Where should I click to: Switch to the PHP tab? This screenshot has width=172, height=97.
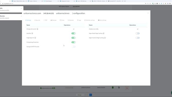45,20
